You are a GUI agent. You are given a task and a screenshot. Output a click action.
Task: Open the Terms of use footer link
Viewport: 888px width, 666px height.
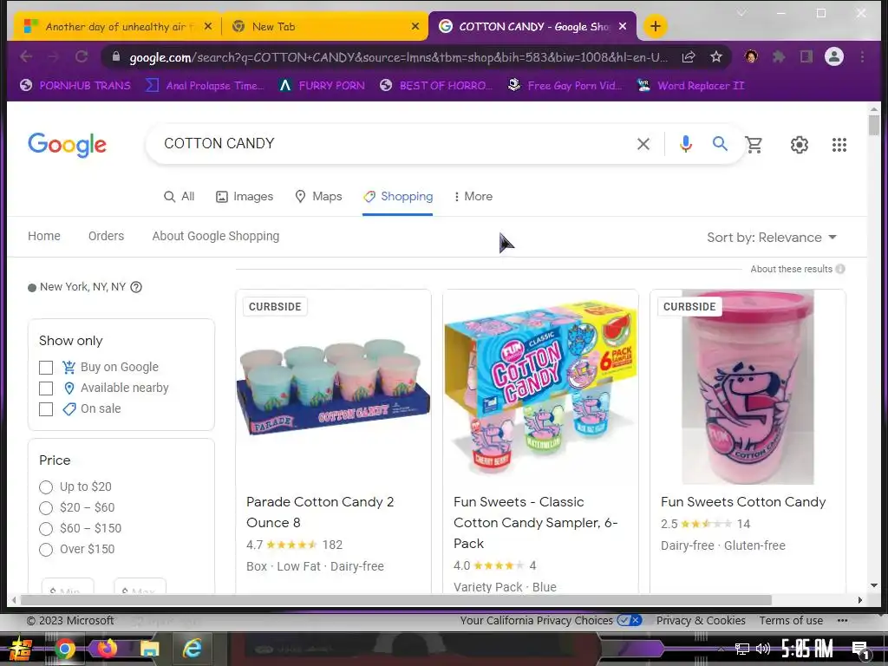pos(791,621)
